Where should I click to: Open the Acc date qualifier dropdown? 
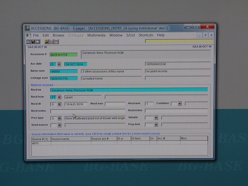point(59,64)
